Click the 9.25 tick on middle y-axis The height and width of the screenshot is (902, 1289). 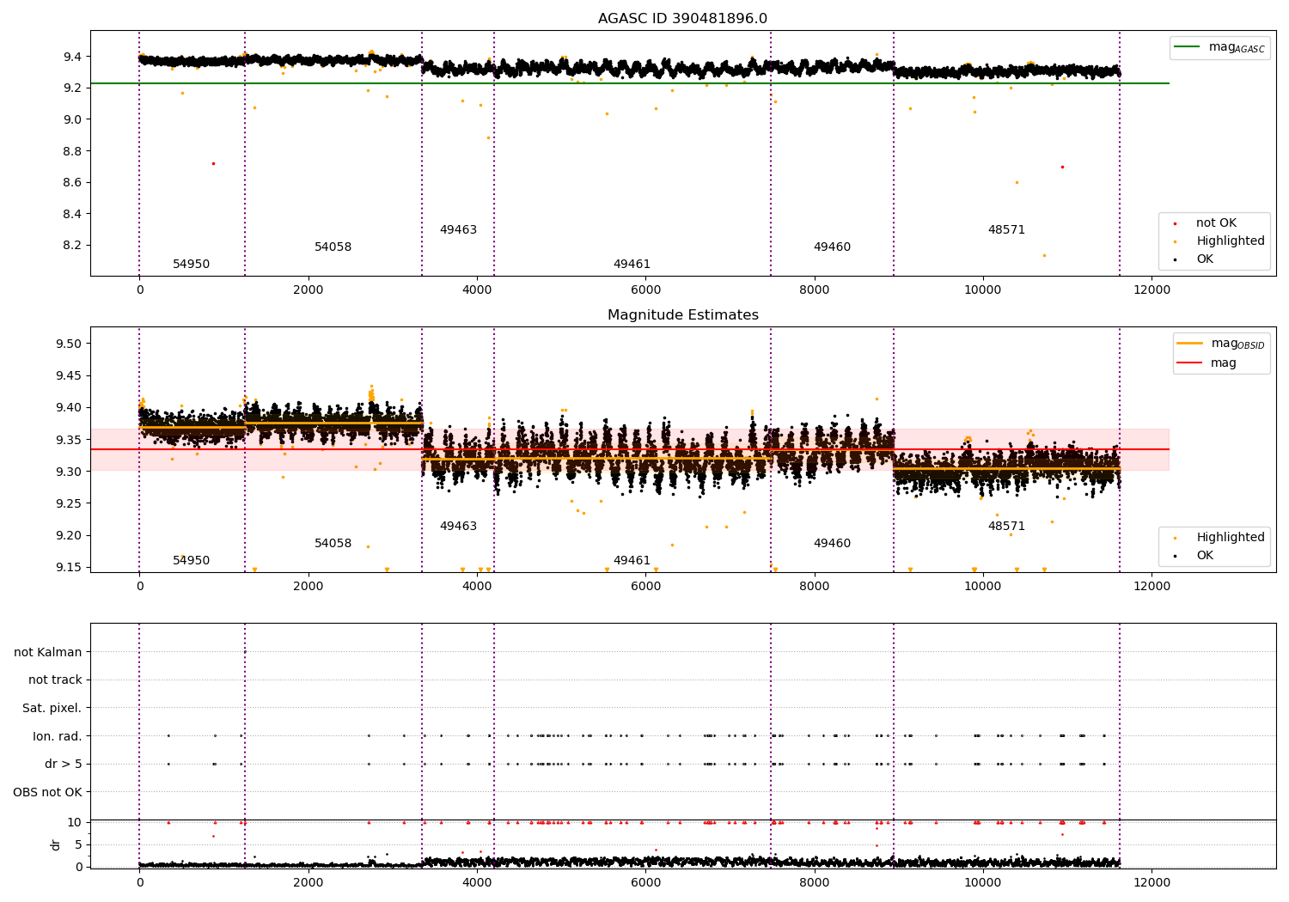(69, 503)
